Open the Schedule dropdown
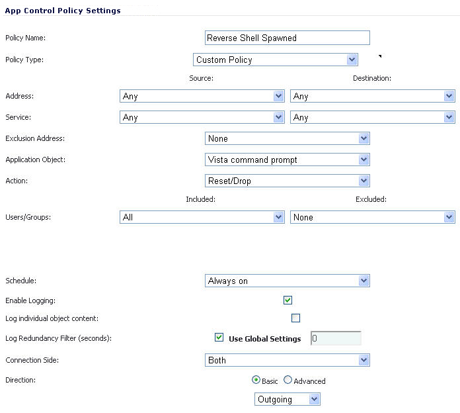460x413 pixels. (287, 281)
